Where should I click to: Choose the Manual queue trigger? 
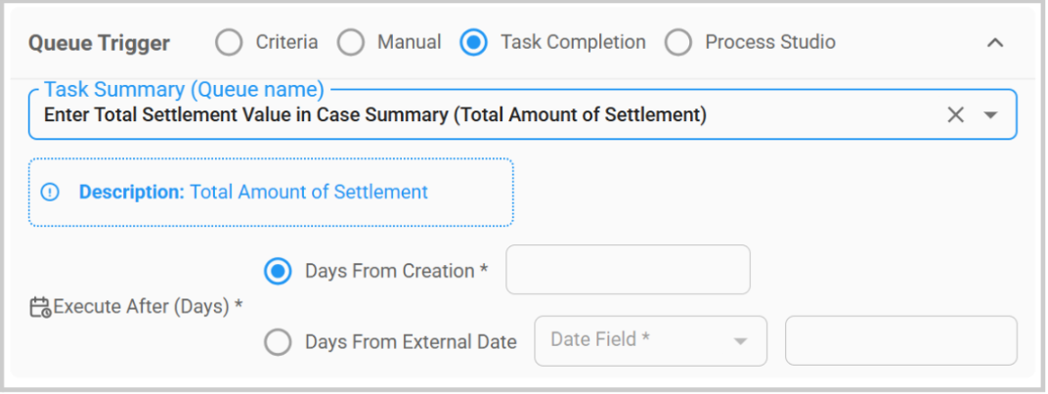(x=350, y=43)
